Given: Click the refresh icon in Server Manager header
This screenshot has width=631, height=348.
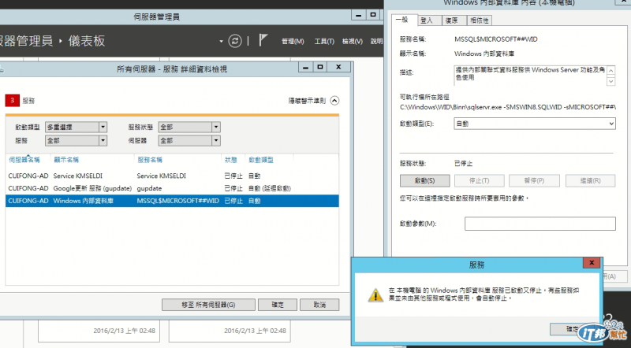Looking at the screenshot, I should (235, 41).
